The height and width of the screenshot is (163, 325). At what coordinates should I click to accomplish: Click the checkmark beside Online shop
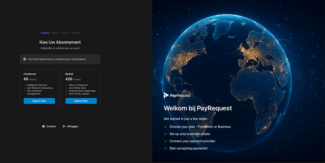(x=67, y=88)
